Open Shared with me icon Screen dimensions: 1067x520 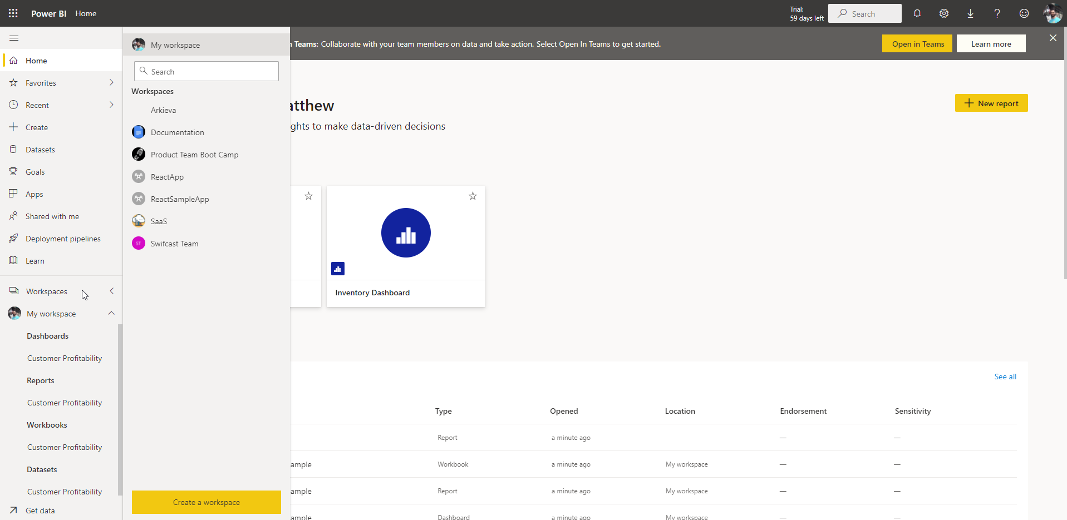click(13, 216)
